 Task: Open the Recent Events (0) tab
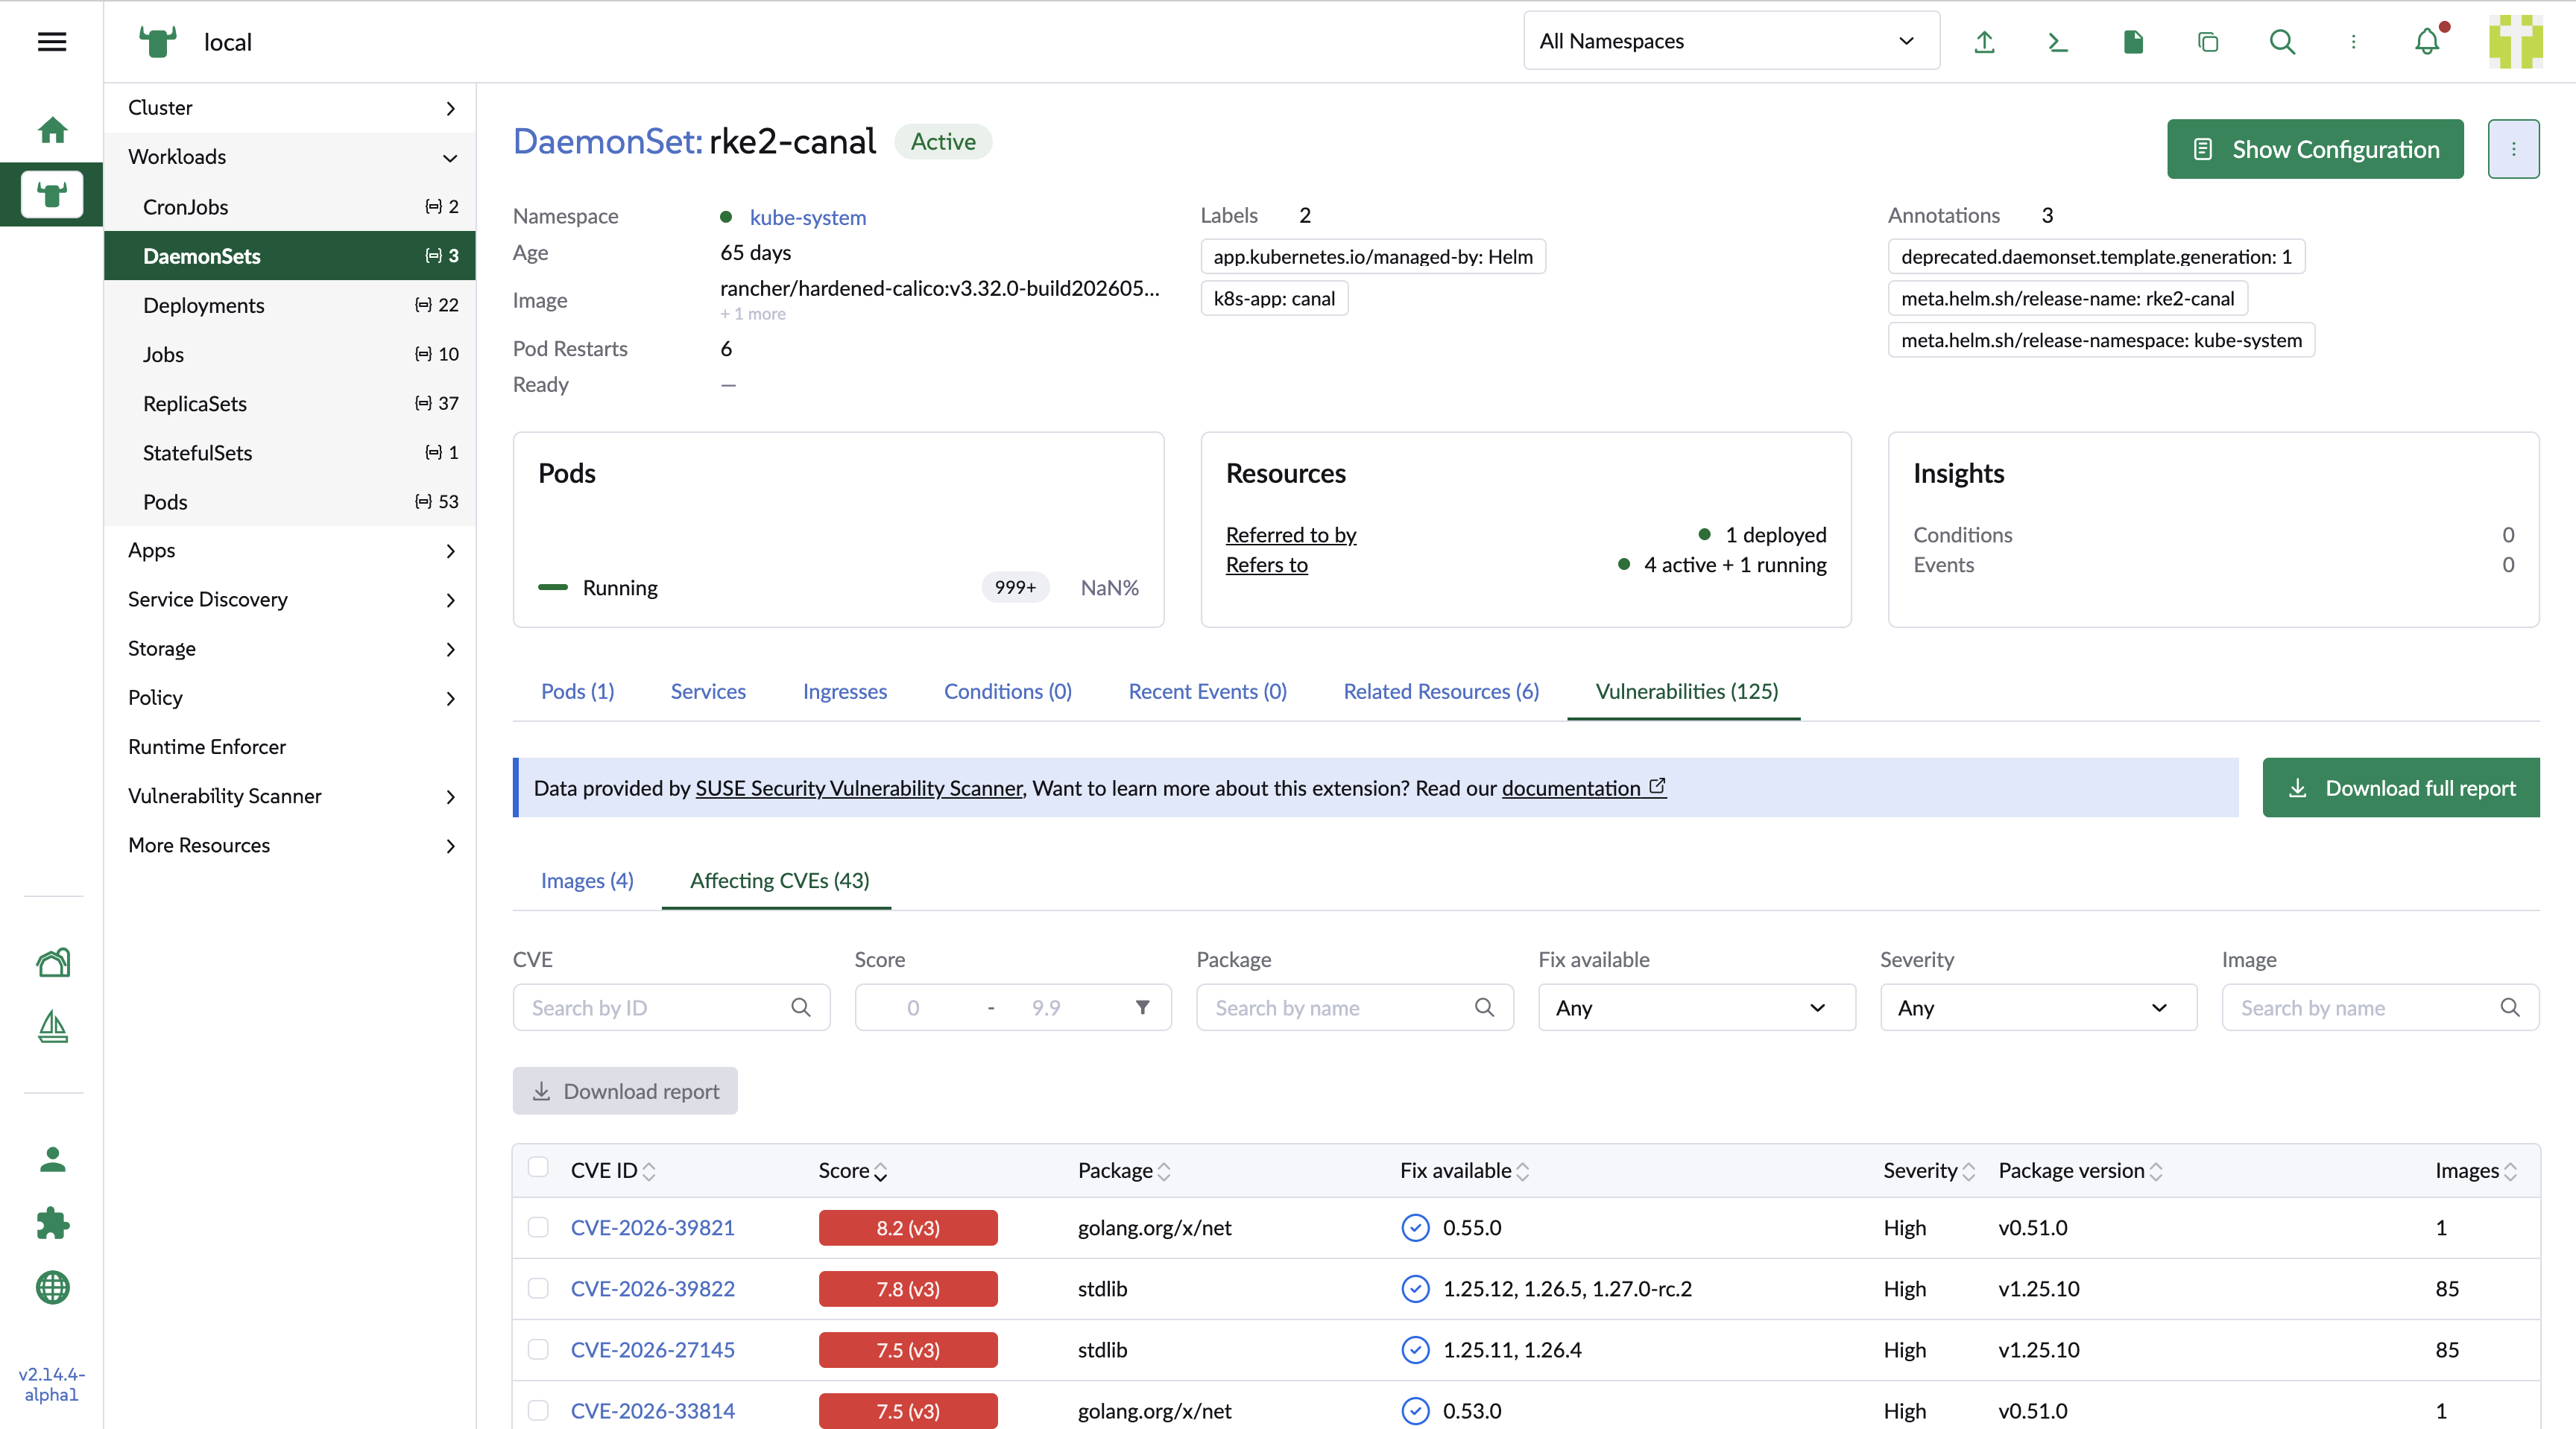pyautogui.click(x=1207, y=691)
